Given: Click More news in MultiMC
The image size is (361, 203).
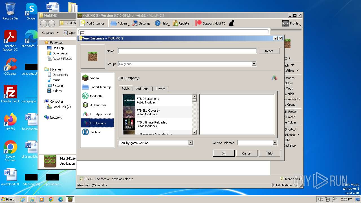Looking at the screenshot, I should coord(290,179).
